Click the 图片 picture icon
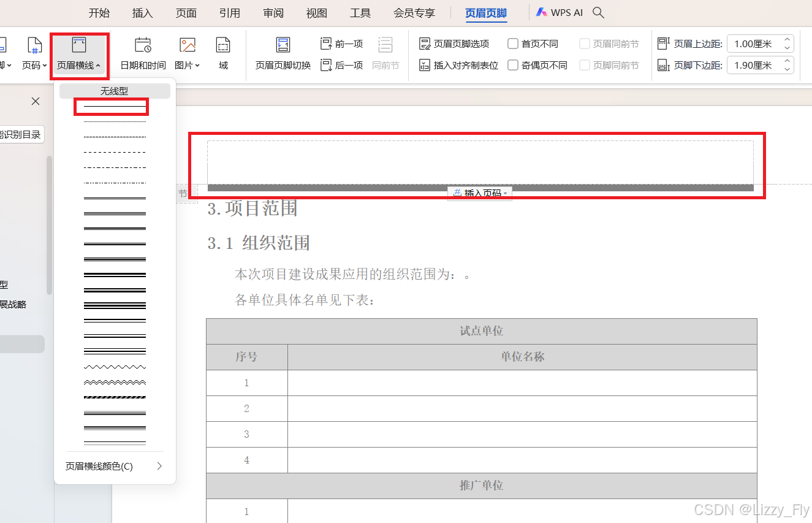This screenshot has width=812, height=523. tap(187, 45)
